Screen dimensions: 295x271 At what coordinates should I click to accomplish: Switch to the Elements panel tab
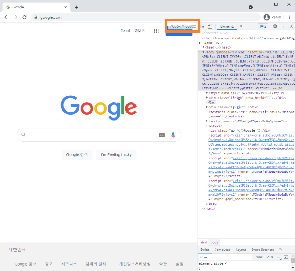pos(227,26)
